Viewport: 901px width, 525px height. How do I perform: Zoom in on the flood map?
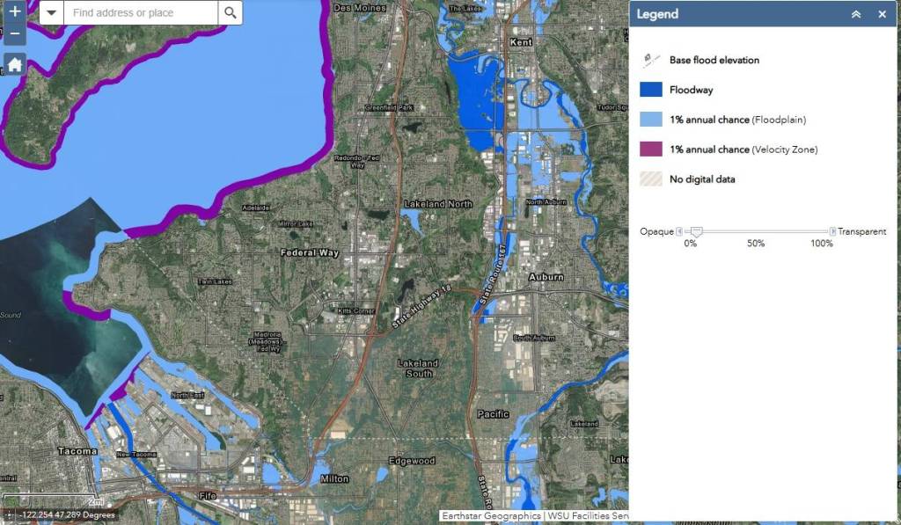pos(15,12)
